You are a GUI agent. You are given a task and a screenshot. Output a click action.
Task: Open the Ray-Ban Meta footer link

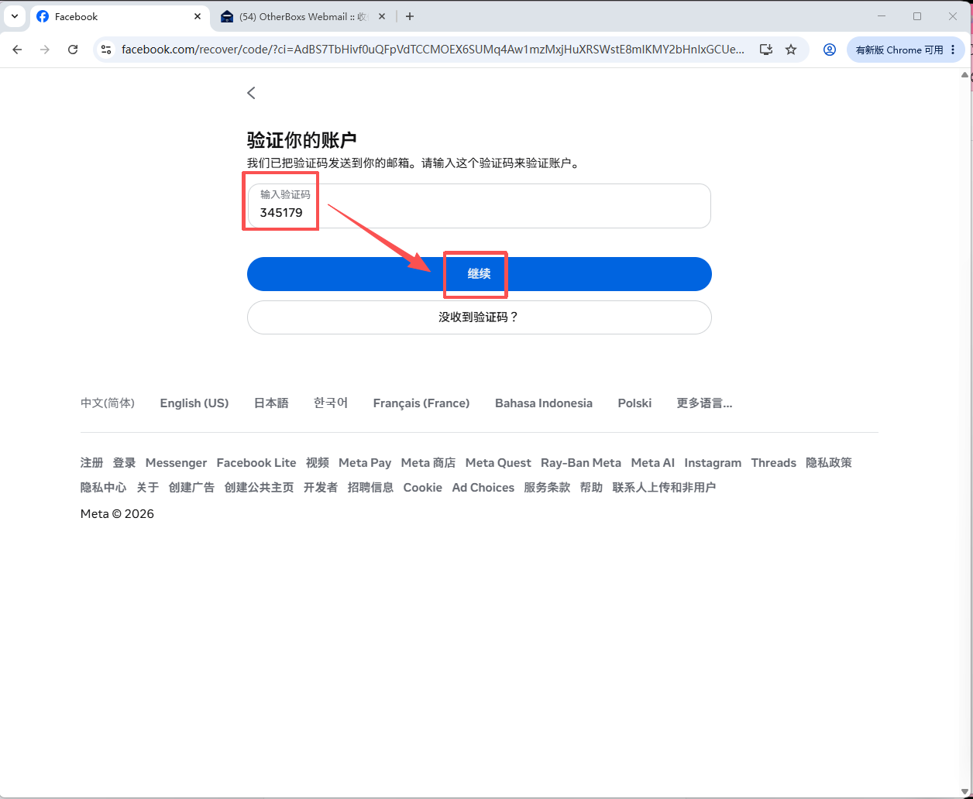tap(581, 463)
